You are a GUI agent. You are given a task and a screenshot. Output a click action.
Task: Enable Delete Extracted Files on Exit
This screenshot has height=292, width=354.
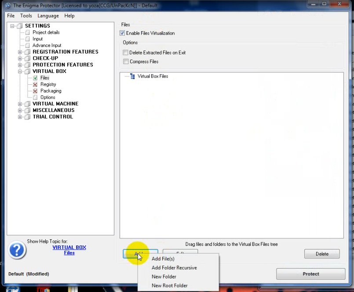coord(125,53)
